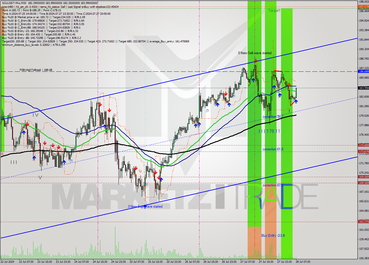
Task: Click the 'correction 87.5' label
Action: point(273,185)
